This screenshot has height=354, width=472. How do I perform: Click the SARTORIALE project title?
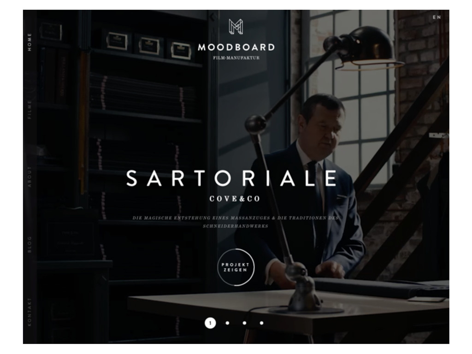(232, 178)
